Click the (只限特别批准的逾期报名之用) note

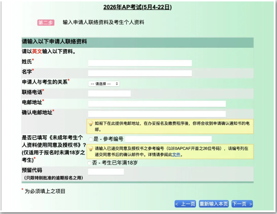click(x=53, y=178)
